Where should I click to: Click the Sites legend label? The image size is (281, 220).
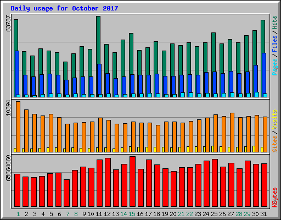(275, 144)
